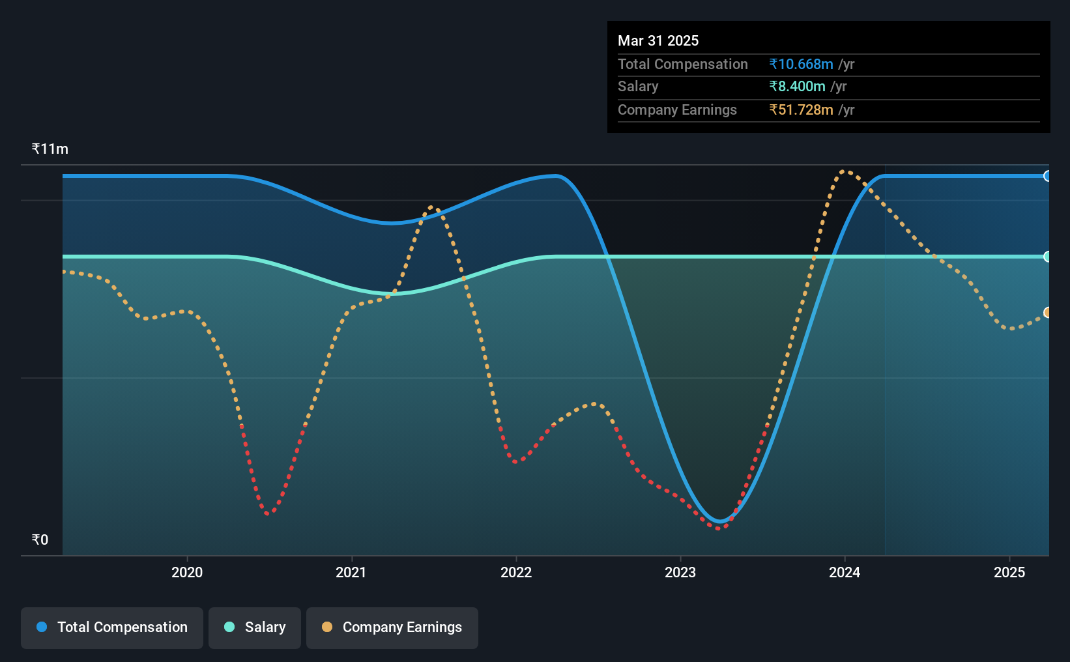The image size is (1070, 662).
Task: Click the orange Company Earnings legend dot
Action: (x=327, y=627)
